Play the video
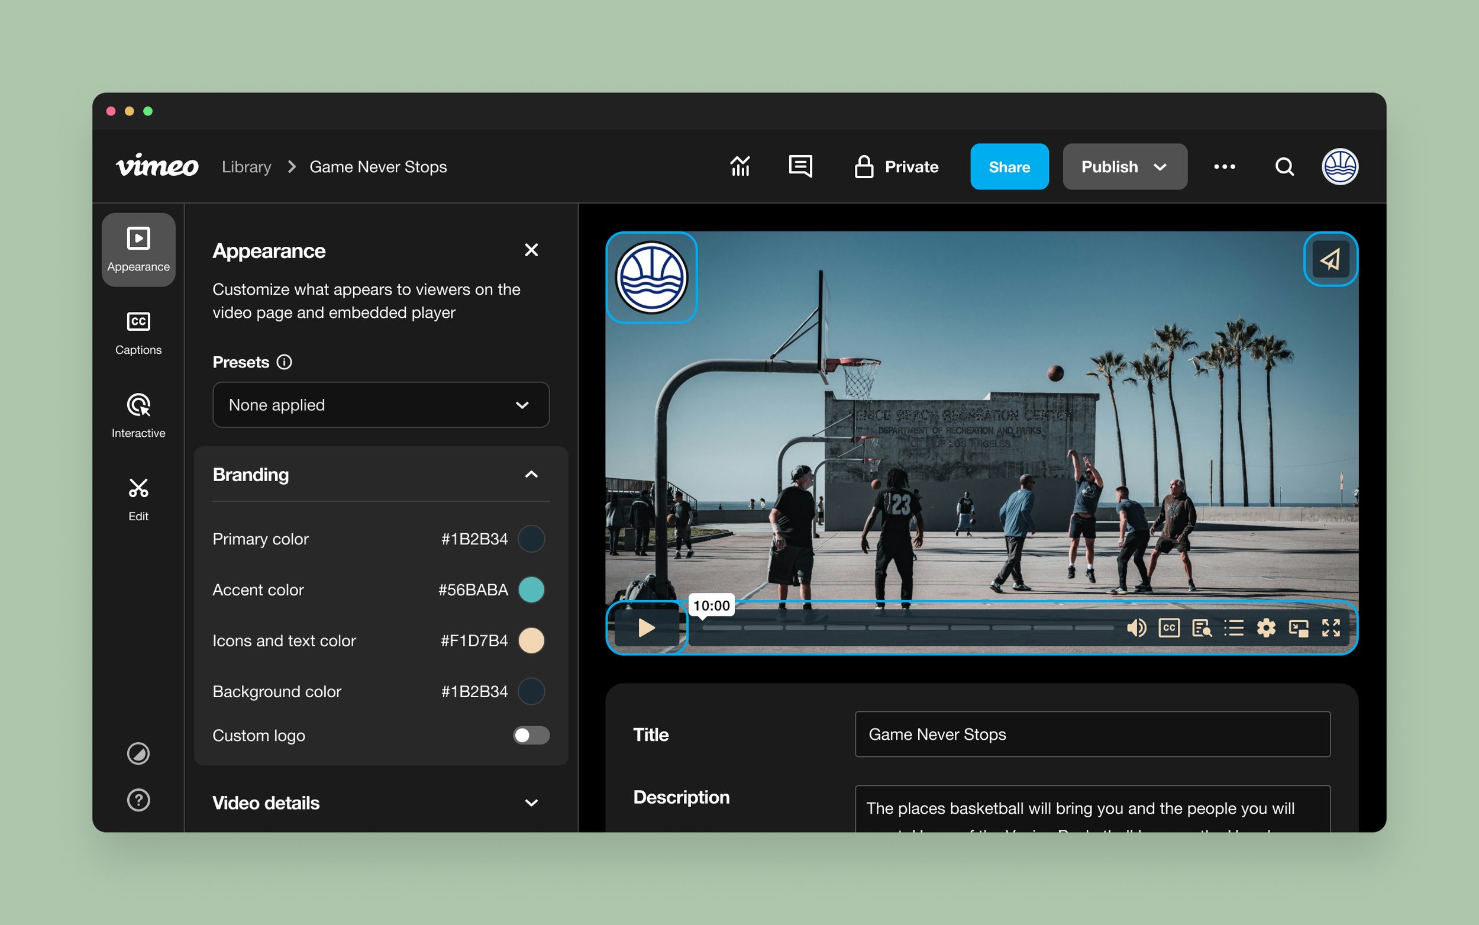This screenshot has width=1479, height=925. [646, 628]
